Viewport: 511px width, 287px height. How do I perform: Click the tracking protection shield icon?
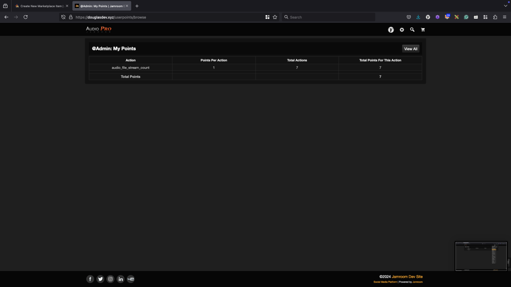(63, 17)
